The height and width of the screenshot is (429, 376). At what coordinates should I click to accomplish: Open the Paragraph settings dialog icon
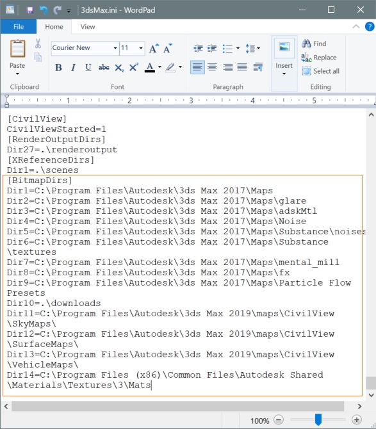(x=258, y=67)
